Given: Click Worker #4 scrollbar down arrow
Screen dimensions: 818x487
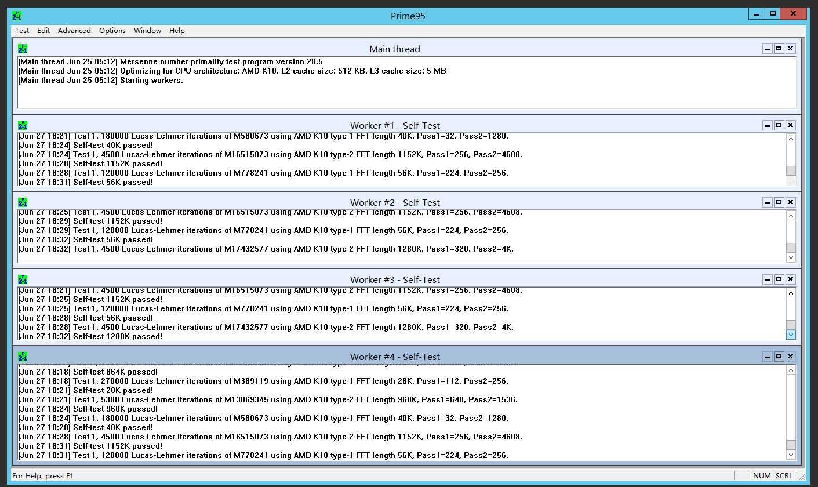Looking at the screenshot, I should pos(791,455).
